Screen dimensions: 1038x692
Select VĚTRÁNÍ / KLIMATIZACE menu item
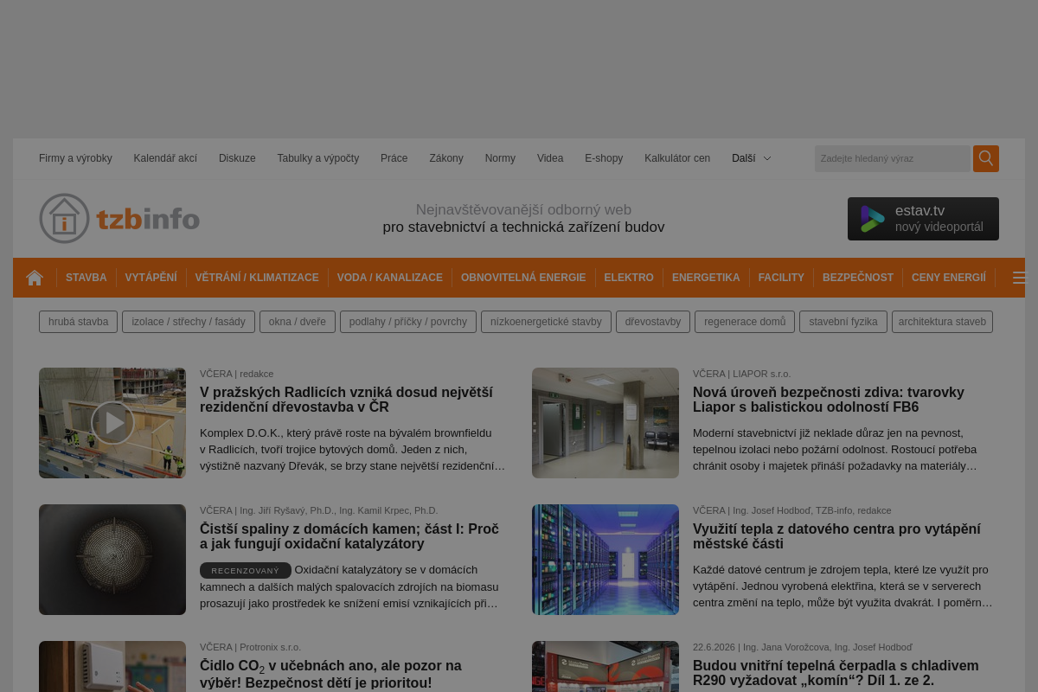(257, 278)
